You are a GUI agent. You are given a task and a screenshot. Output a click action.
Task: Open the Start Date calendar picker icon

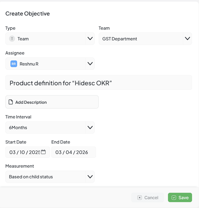point(43,152)
